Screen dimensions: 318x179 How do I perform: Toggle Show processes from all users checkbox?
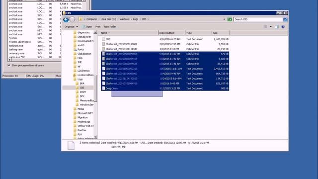(9, 65)
